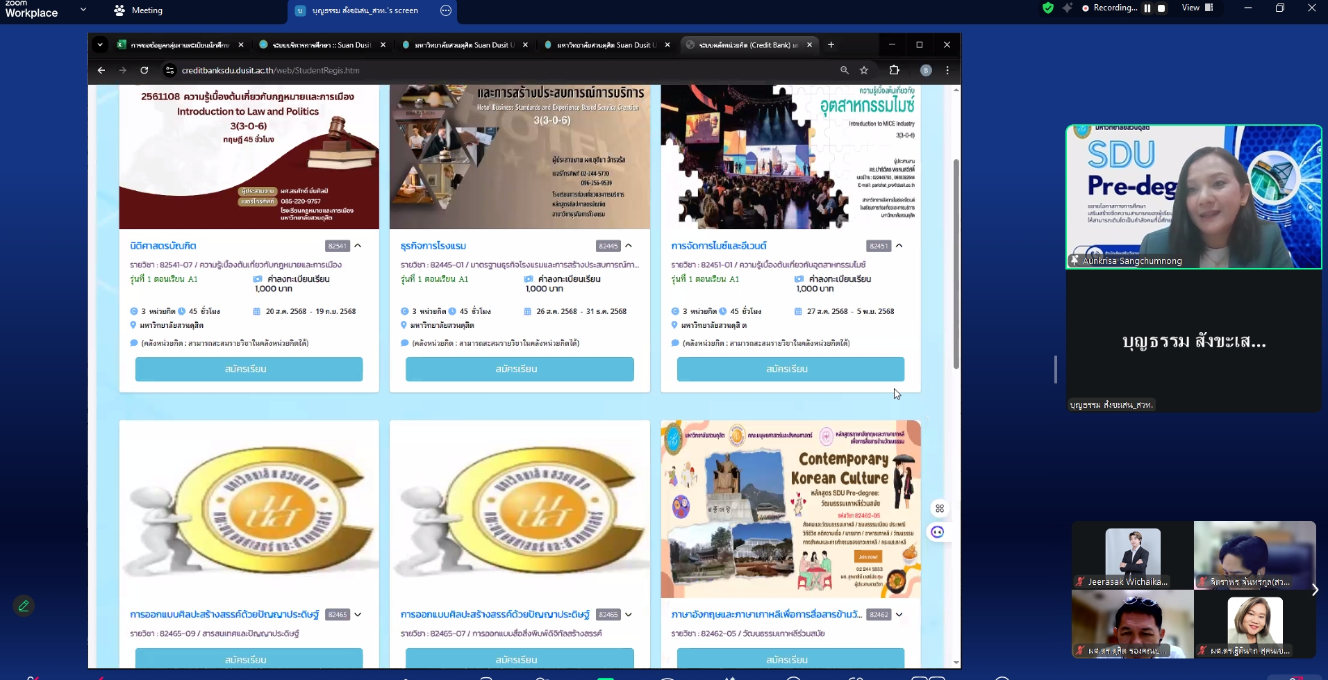1328x680 pixels.
Task: Open the browser zoom magnifier icon
Action: pyautogui.click(x=845, y=70)
